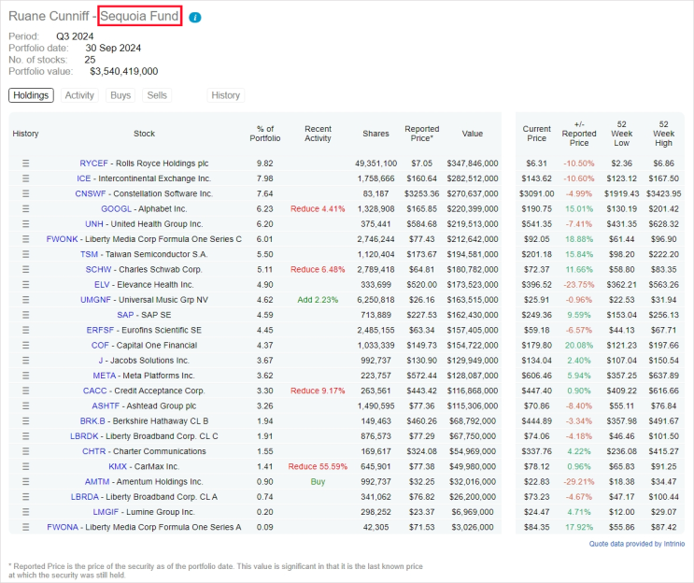
Task: Open the AMTM ticker link
Action: point(97,481)
